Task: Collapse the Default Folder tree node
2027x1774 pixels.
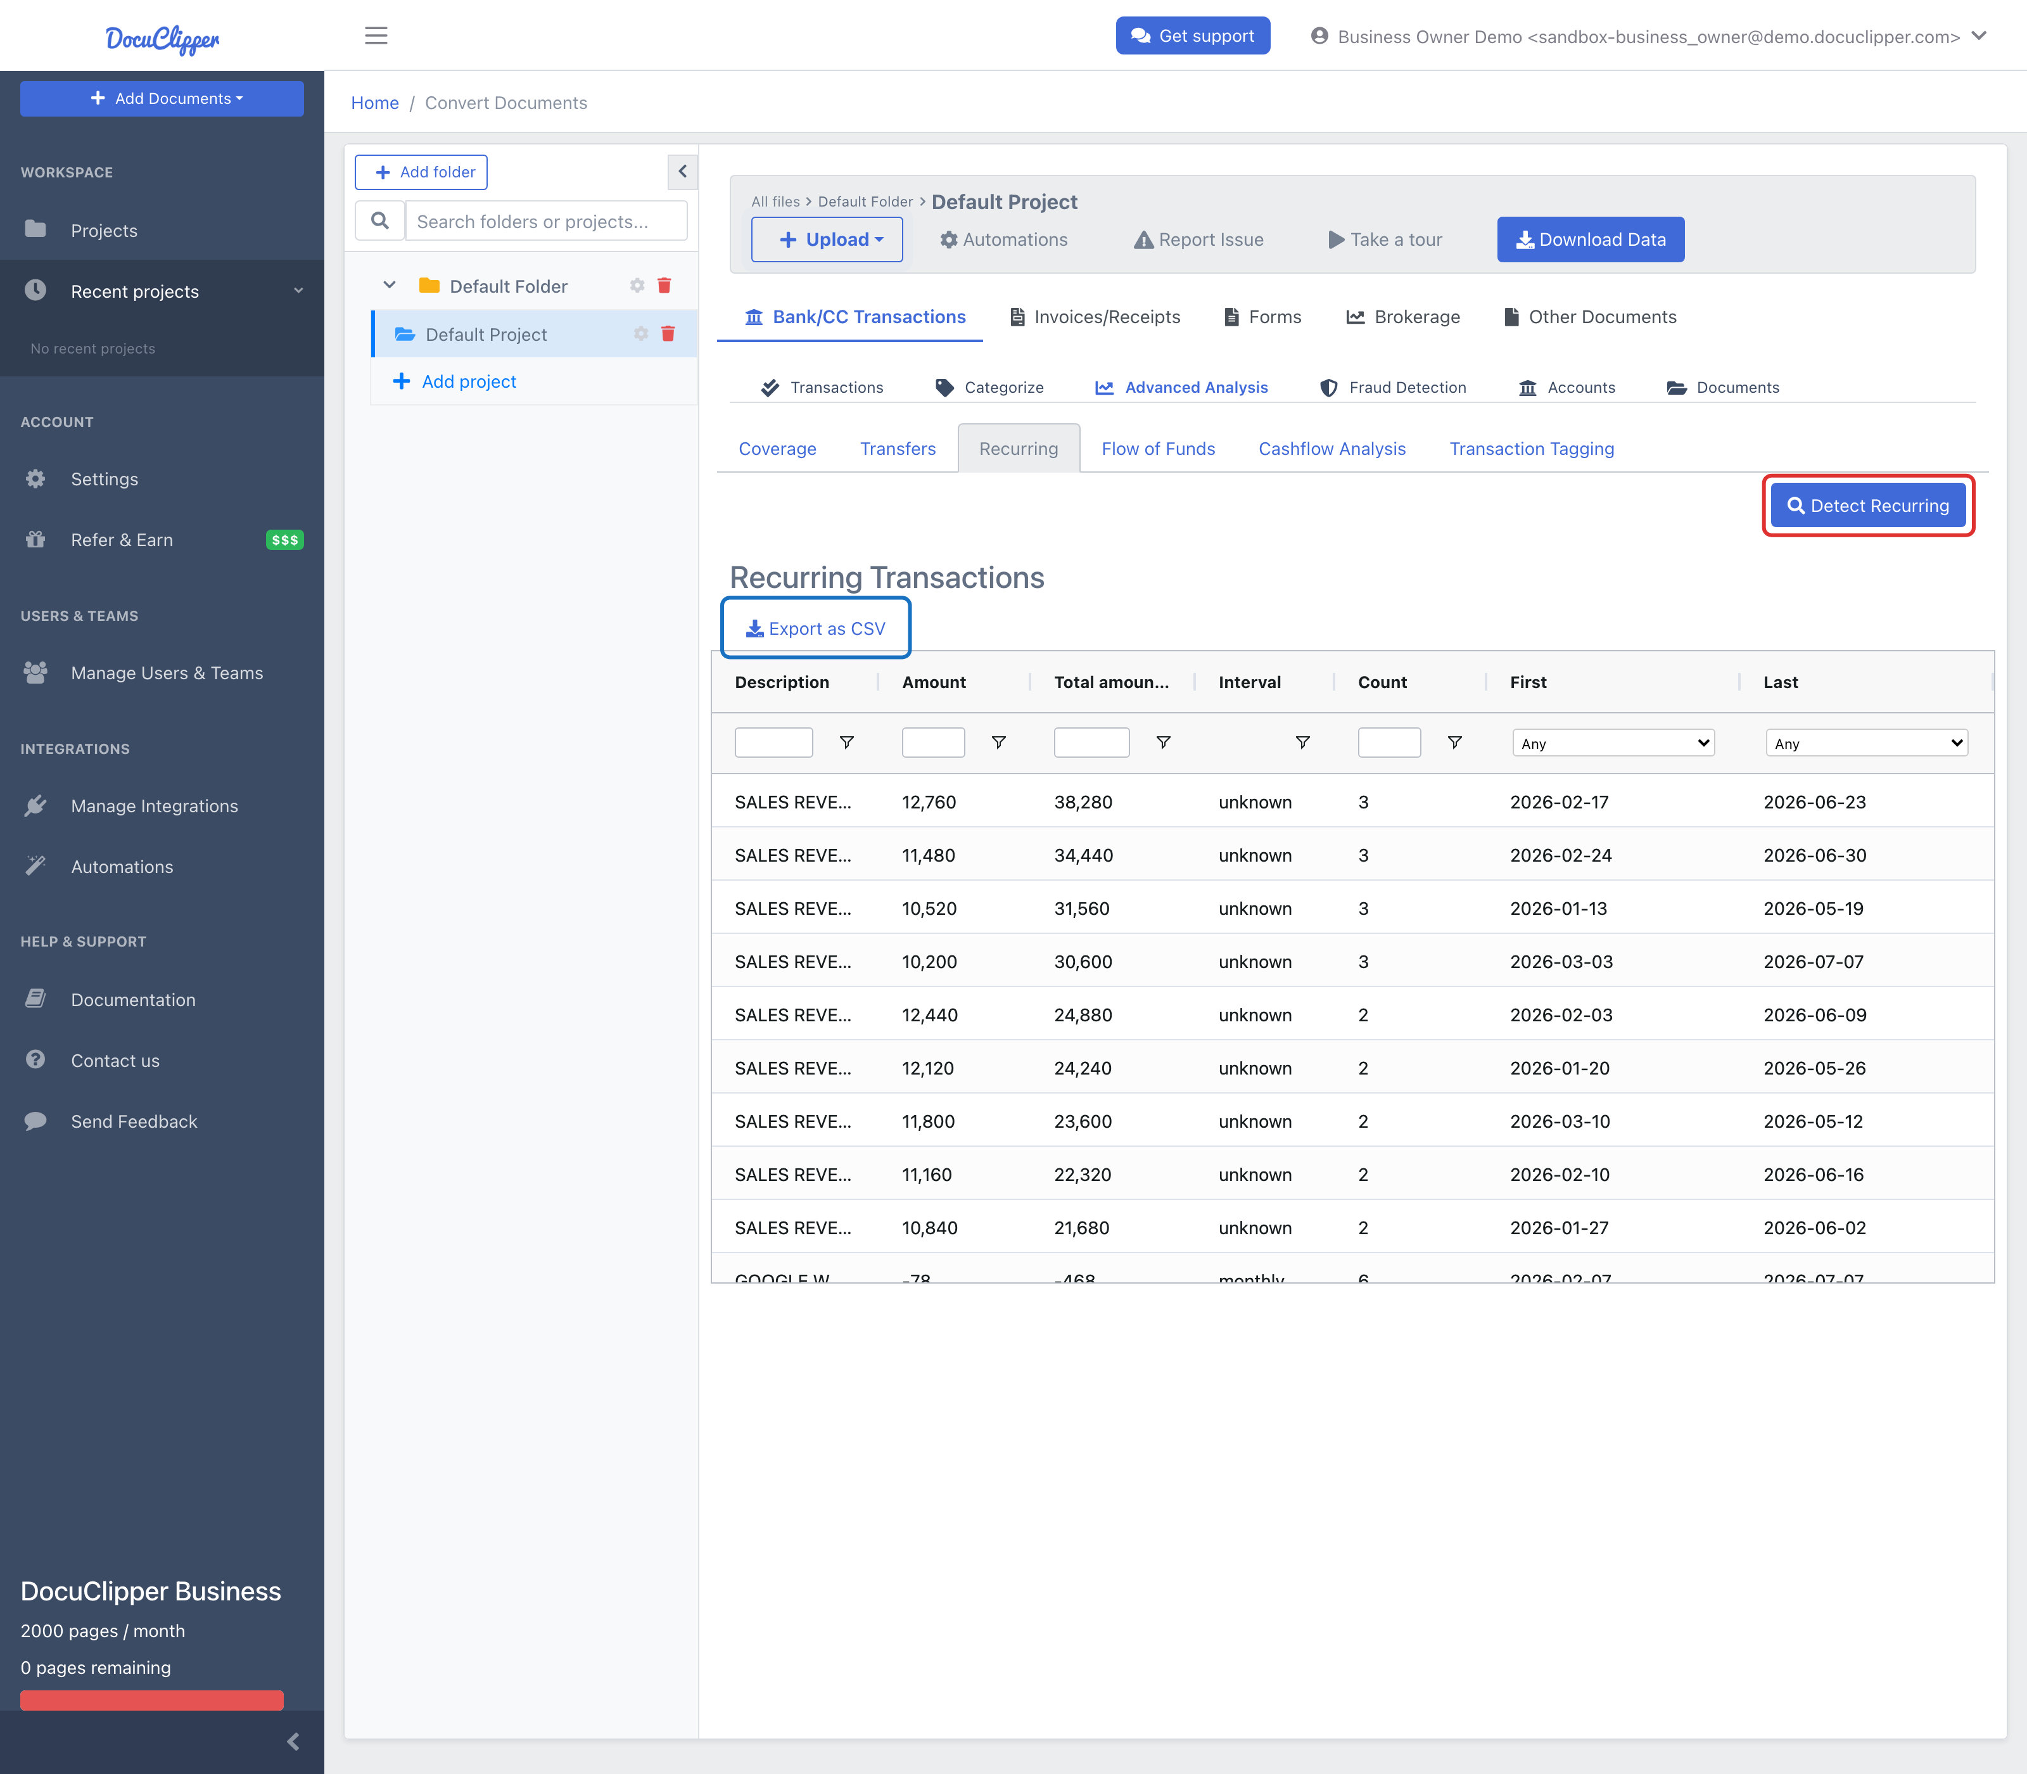Action: pyautogui.click(x=390, y=285)
